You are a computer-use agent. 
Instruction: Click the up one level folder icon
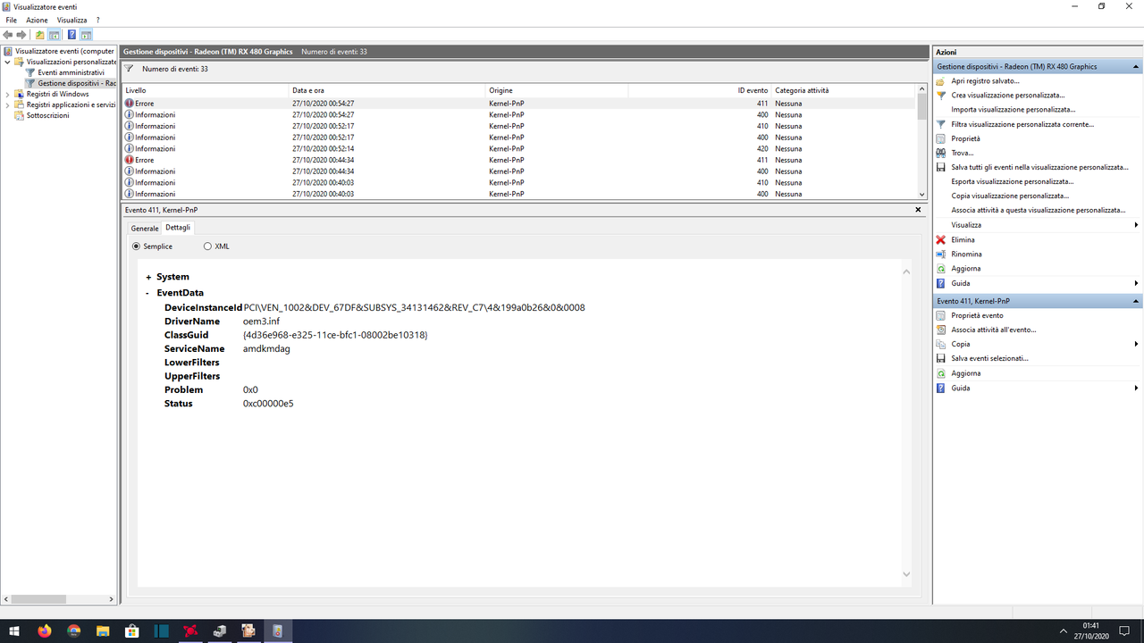(40, 35)
